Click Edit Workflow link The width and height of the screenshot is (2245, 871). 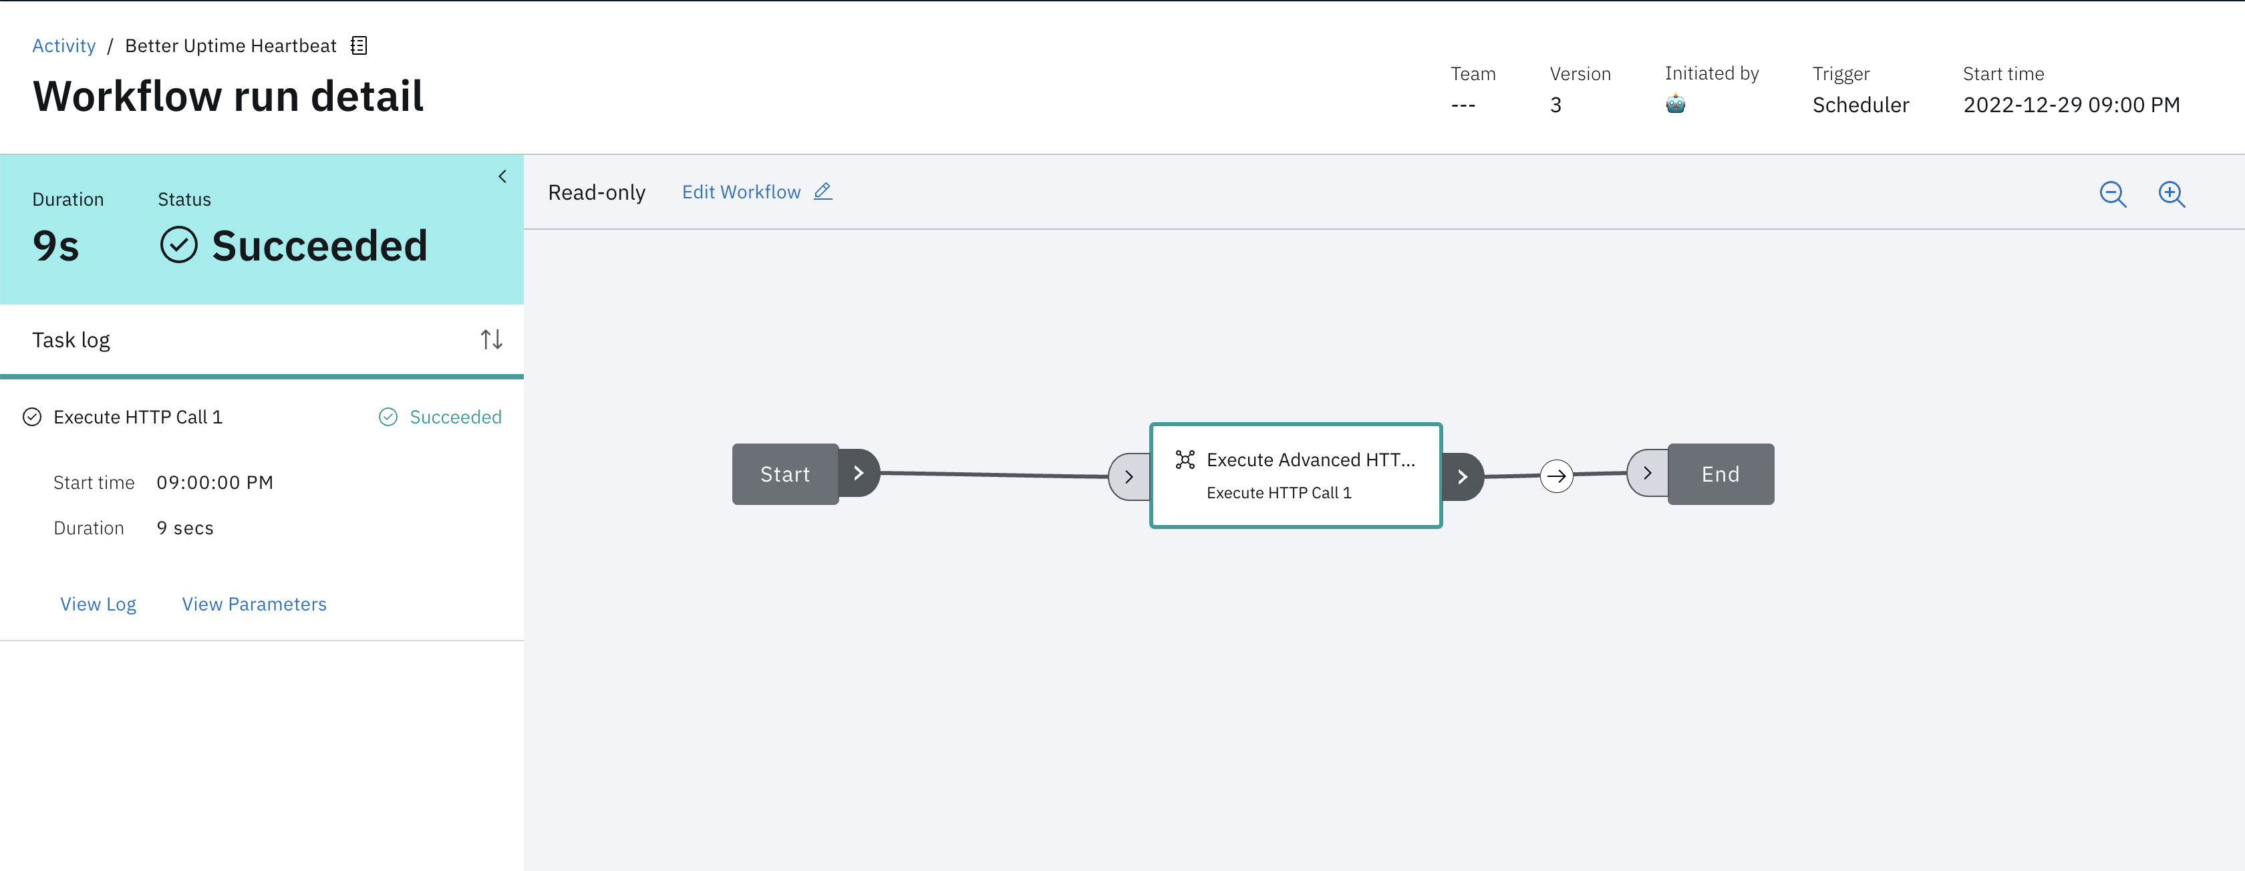pyautogui.click(x=741, y=192)
